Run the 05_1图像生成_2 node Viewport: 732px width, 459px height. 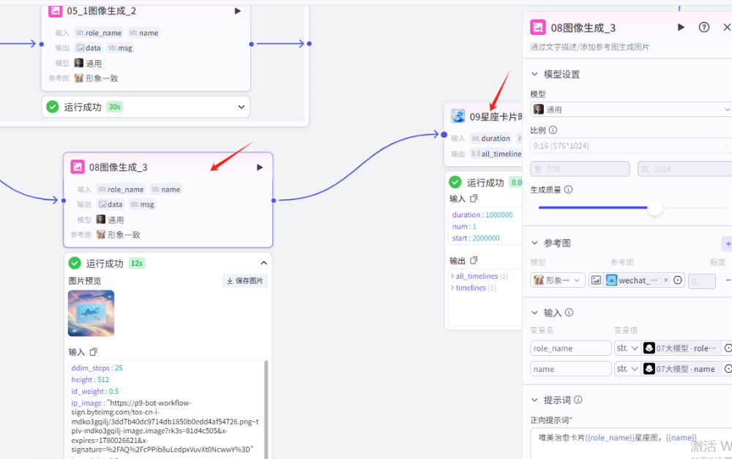click(236, 11)
